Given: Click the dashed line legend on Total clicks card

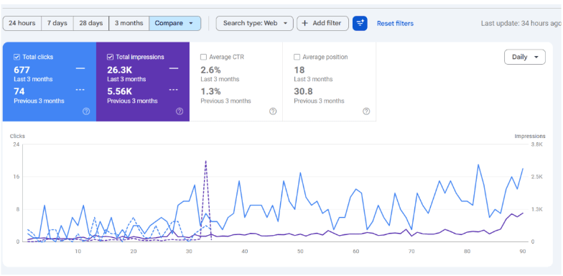Looking at the screenshot, I should pyautogui.click(x=80, y=90).
